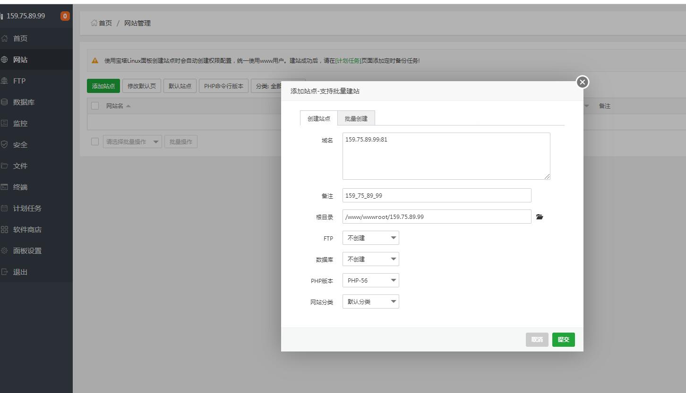Switch to the 批量创建 tab
This screenshot has height=393, width=686.
(x=356, y=118)
